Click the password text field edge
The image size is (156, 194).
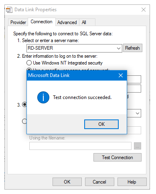tap(134, 89)
